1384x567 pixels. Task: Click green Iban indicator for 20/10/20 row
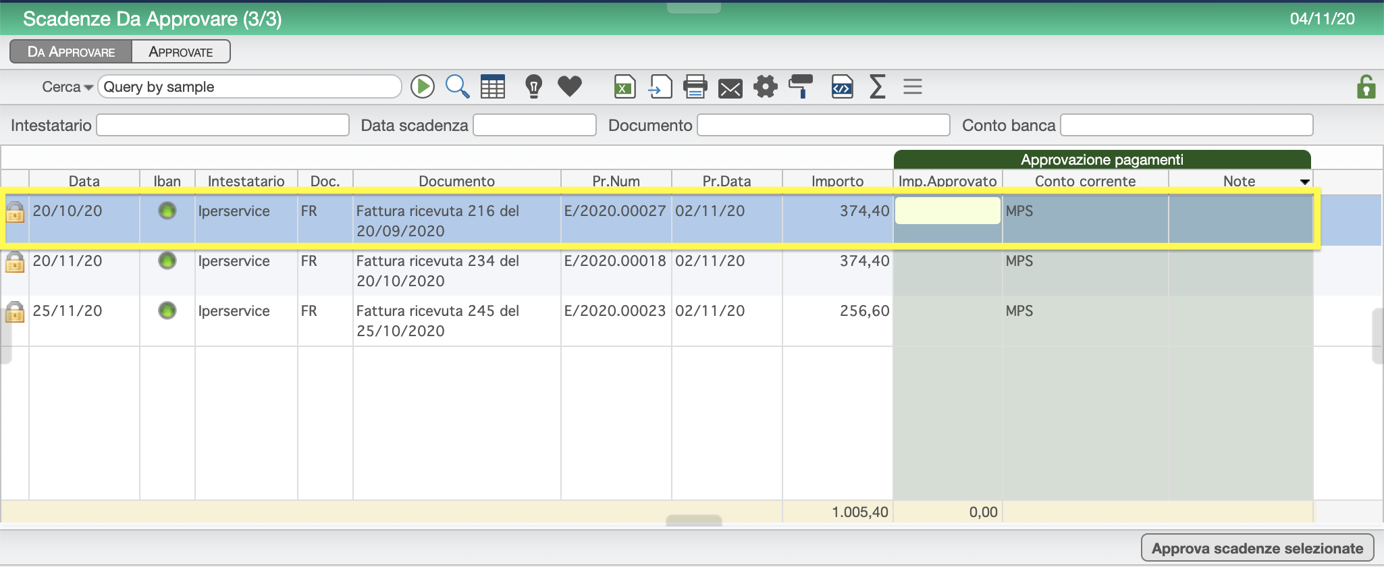pos(167,211)
